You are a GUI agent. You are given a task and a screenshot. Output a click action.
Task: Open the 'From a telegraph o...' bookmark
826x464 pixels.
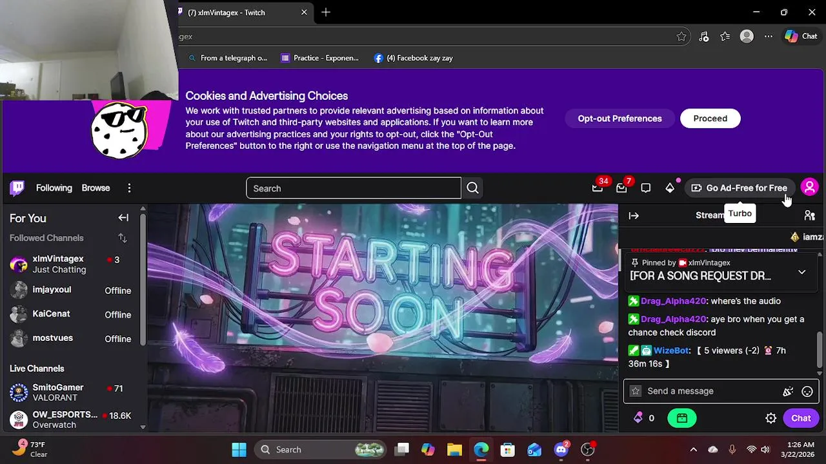tap(227, 58)
